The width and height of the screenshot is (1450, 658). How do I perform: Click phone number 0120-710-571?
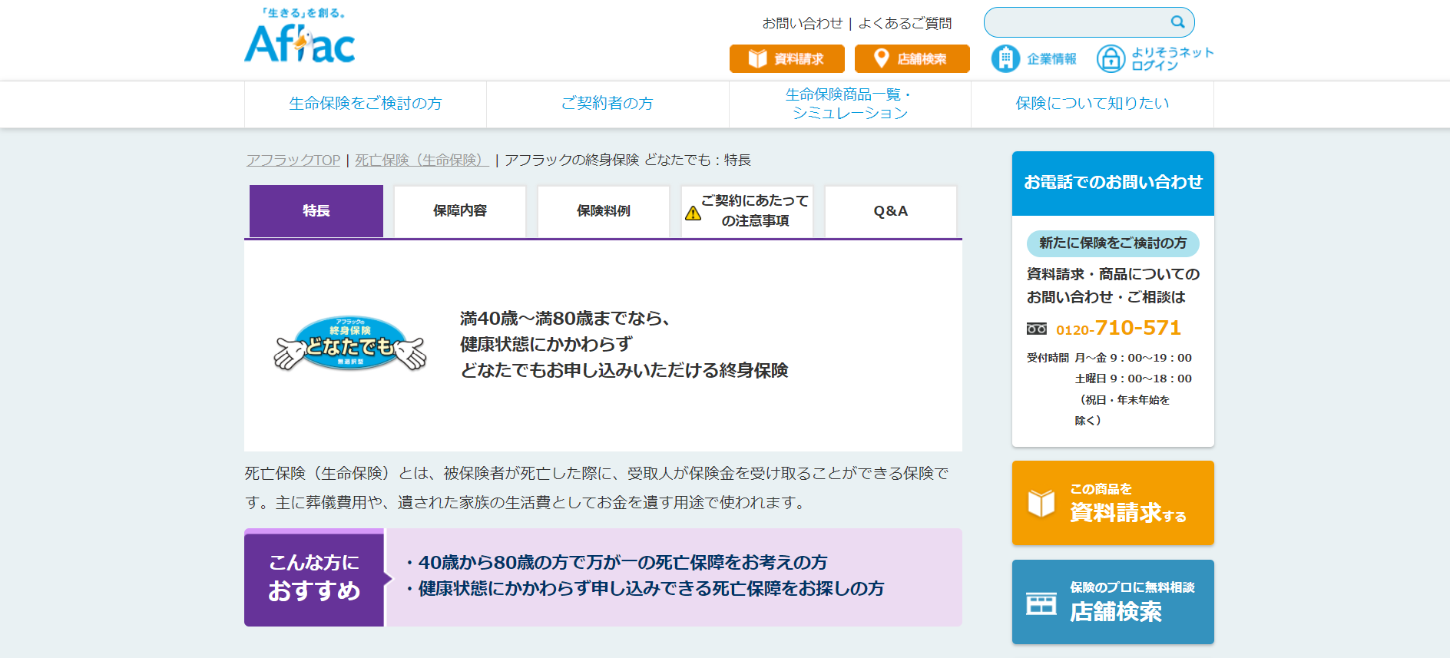(x=1118, y=329)
